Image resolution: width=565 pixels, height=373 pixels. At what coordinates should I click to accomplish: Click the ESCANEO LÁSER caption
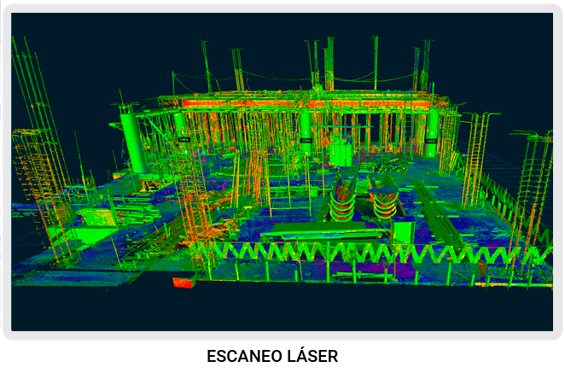[272, 356]
